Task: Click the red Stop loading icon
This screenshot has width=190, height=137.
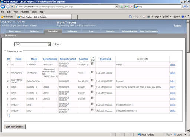Action: (x=131, y=7)
